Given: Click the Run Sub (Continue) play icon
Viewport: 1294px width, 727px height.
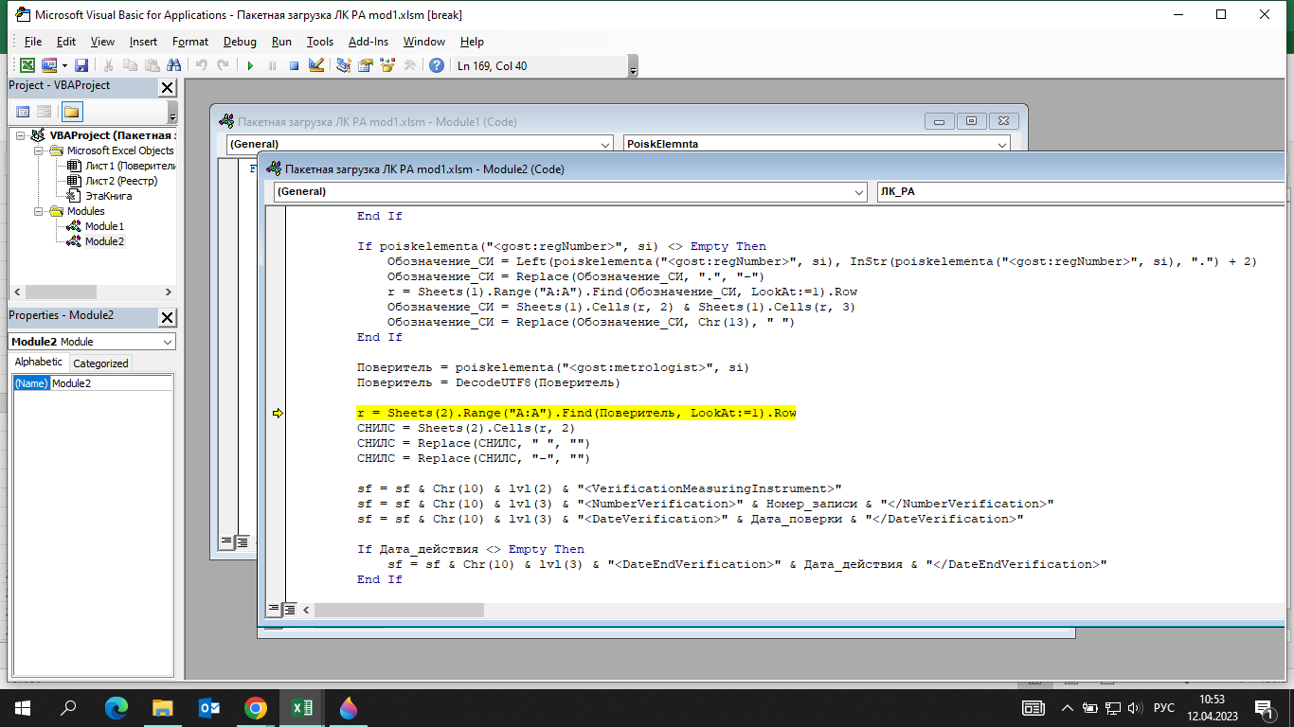Looking at the screenshot, I should coord(250,66).
